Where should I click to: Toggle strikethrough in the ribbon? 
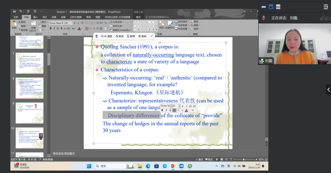coord(65,28)
